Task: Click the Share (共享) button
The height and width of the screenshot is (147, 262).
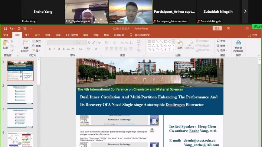Action: (253, 35)
